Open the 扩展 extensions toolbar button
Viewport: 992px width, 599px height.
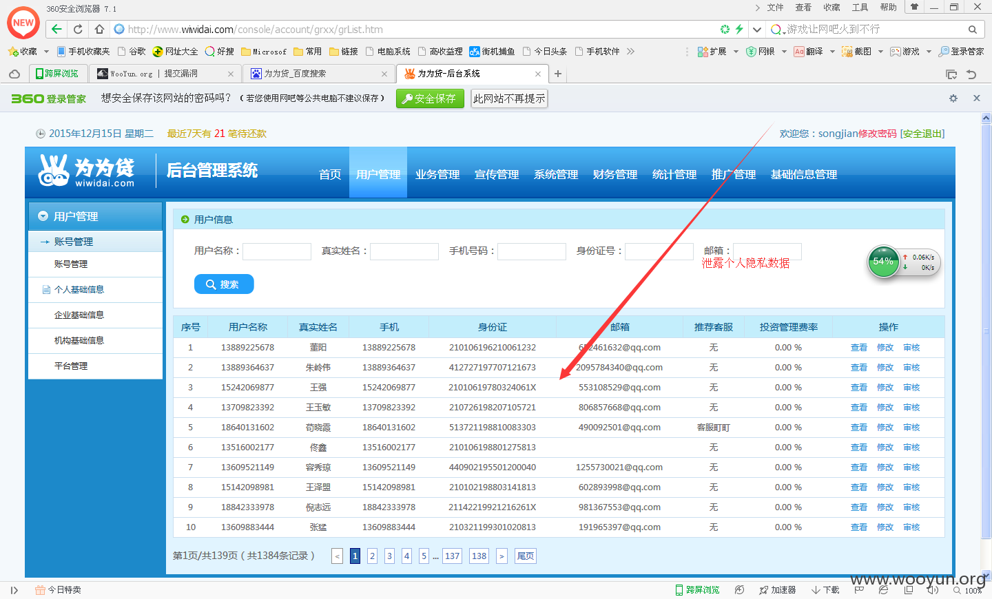click(712, 52)
